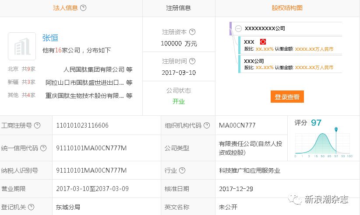Viewport: 360px width, 215px height.
Task: Click help icon beside 统一信用代码
Action: coord(43,148)
